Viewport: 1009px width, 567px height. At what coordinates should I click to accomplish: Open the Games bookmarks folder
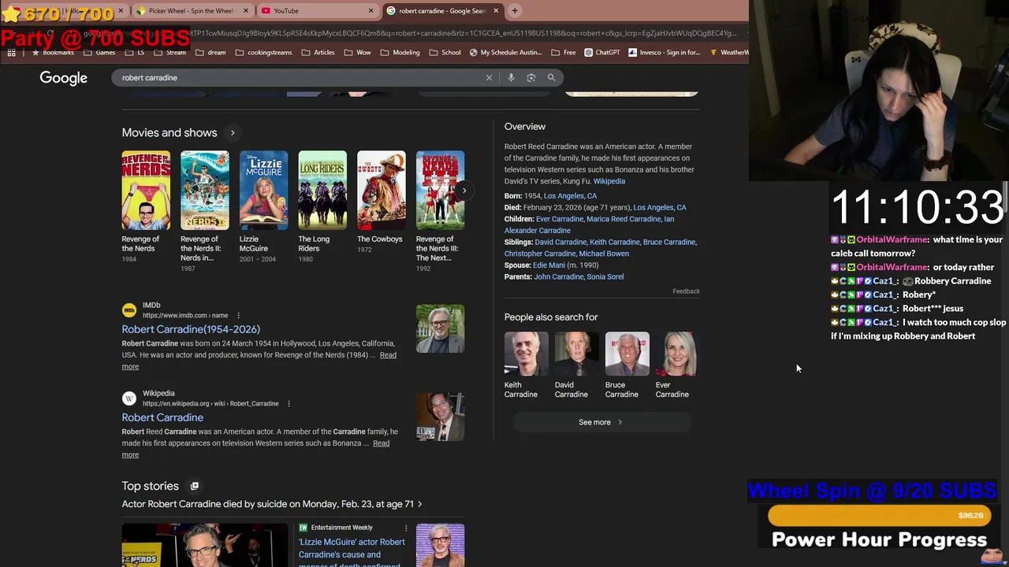pos(99,53)
